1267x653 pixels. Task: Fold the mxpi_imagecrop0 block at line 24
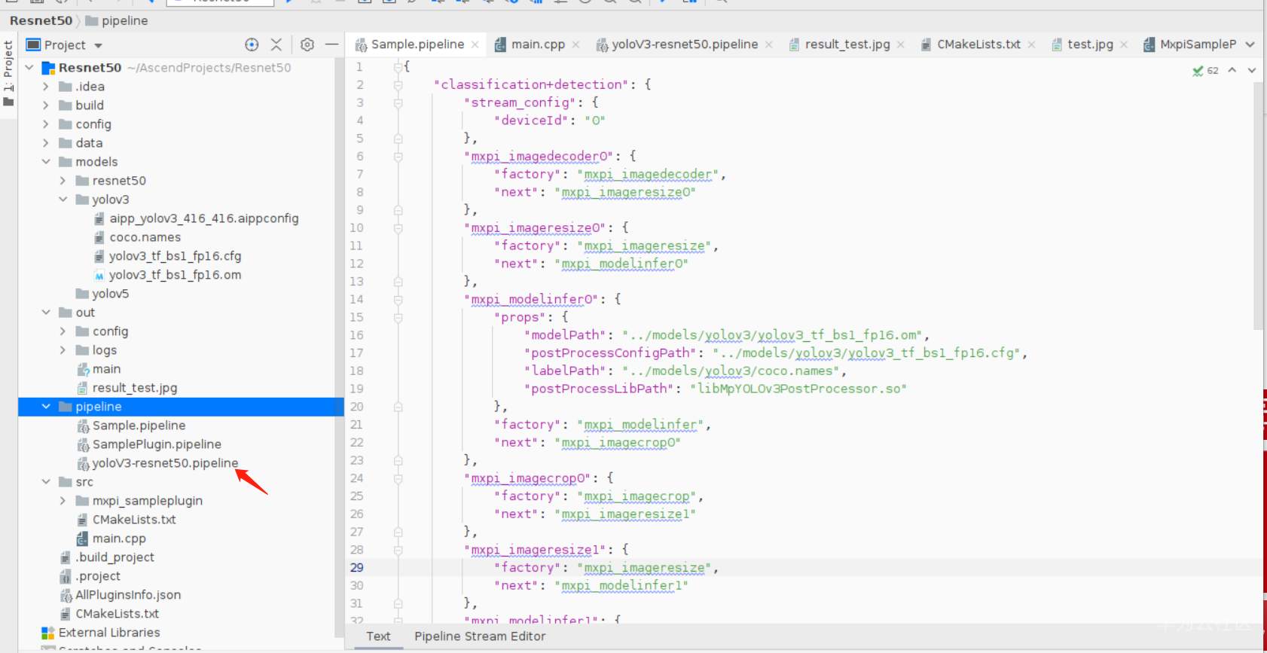(398, 478)
